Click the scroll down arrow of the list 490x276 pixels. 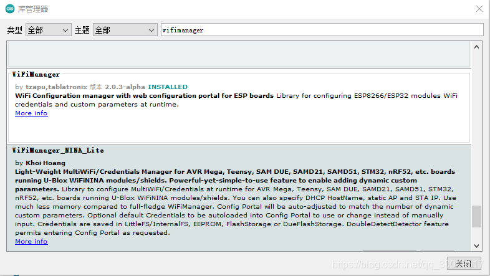click(x=476, y=246)
